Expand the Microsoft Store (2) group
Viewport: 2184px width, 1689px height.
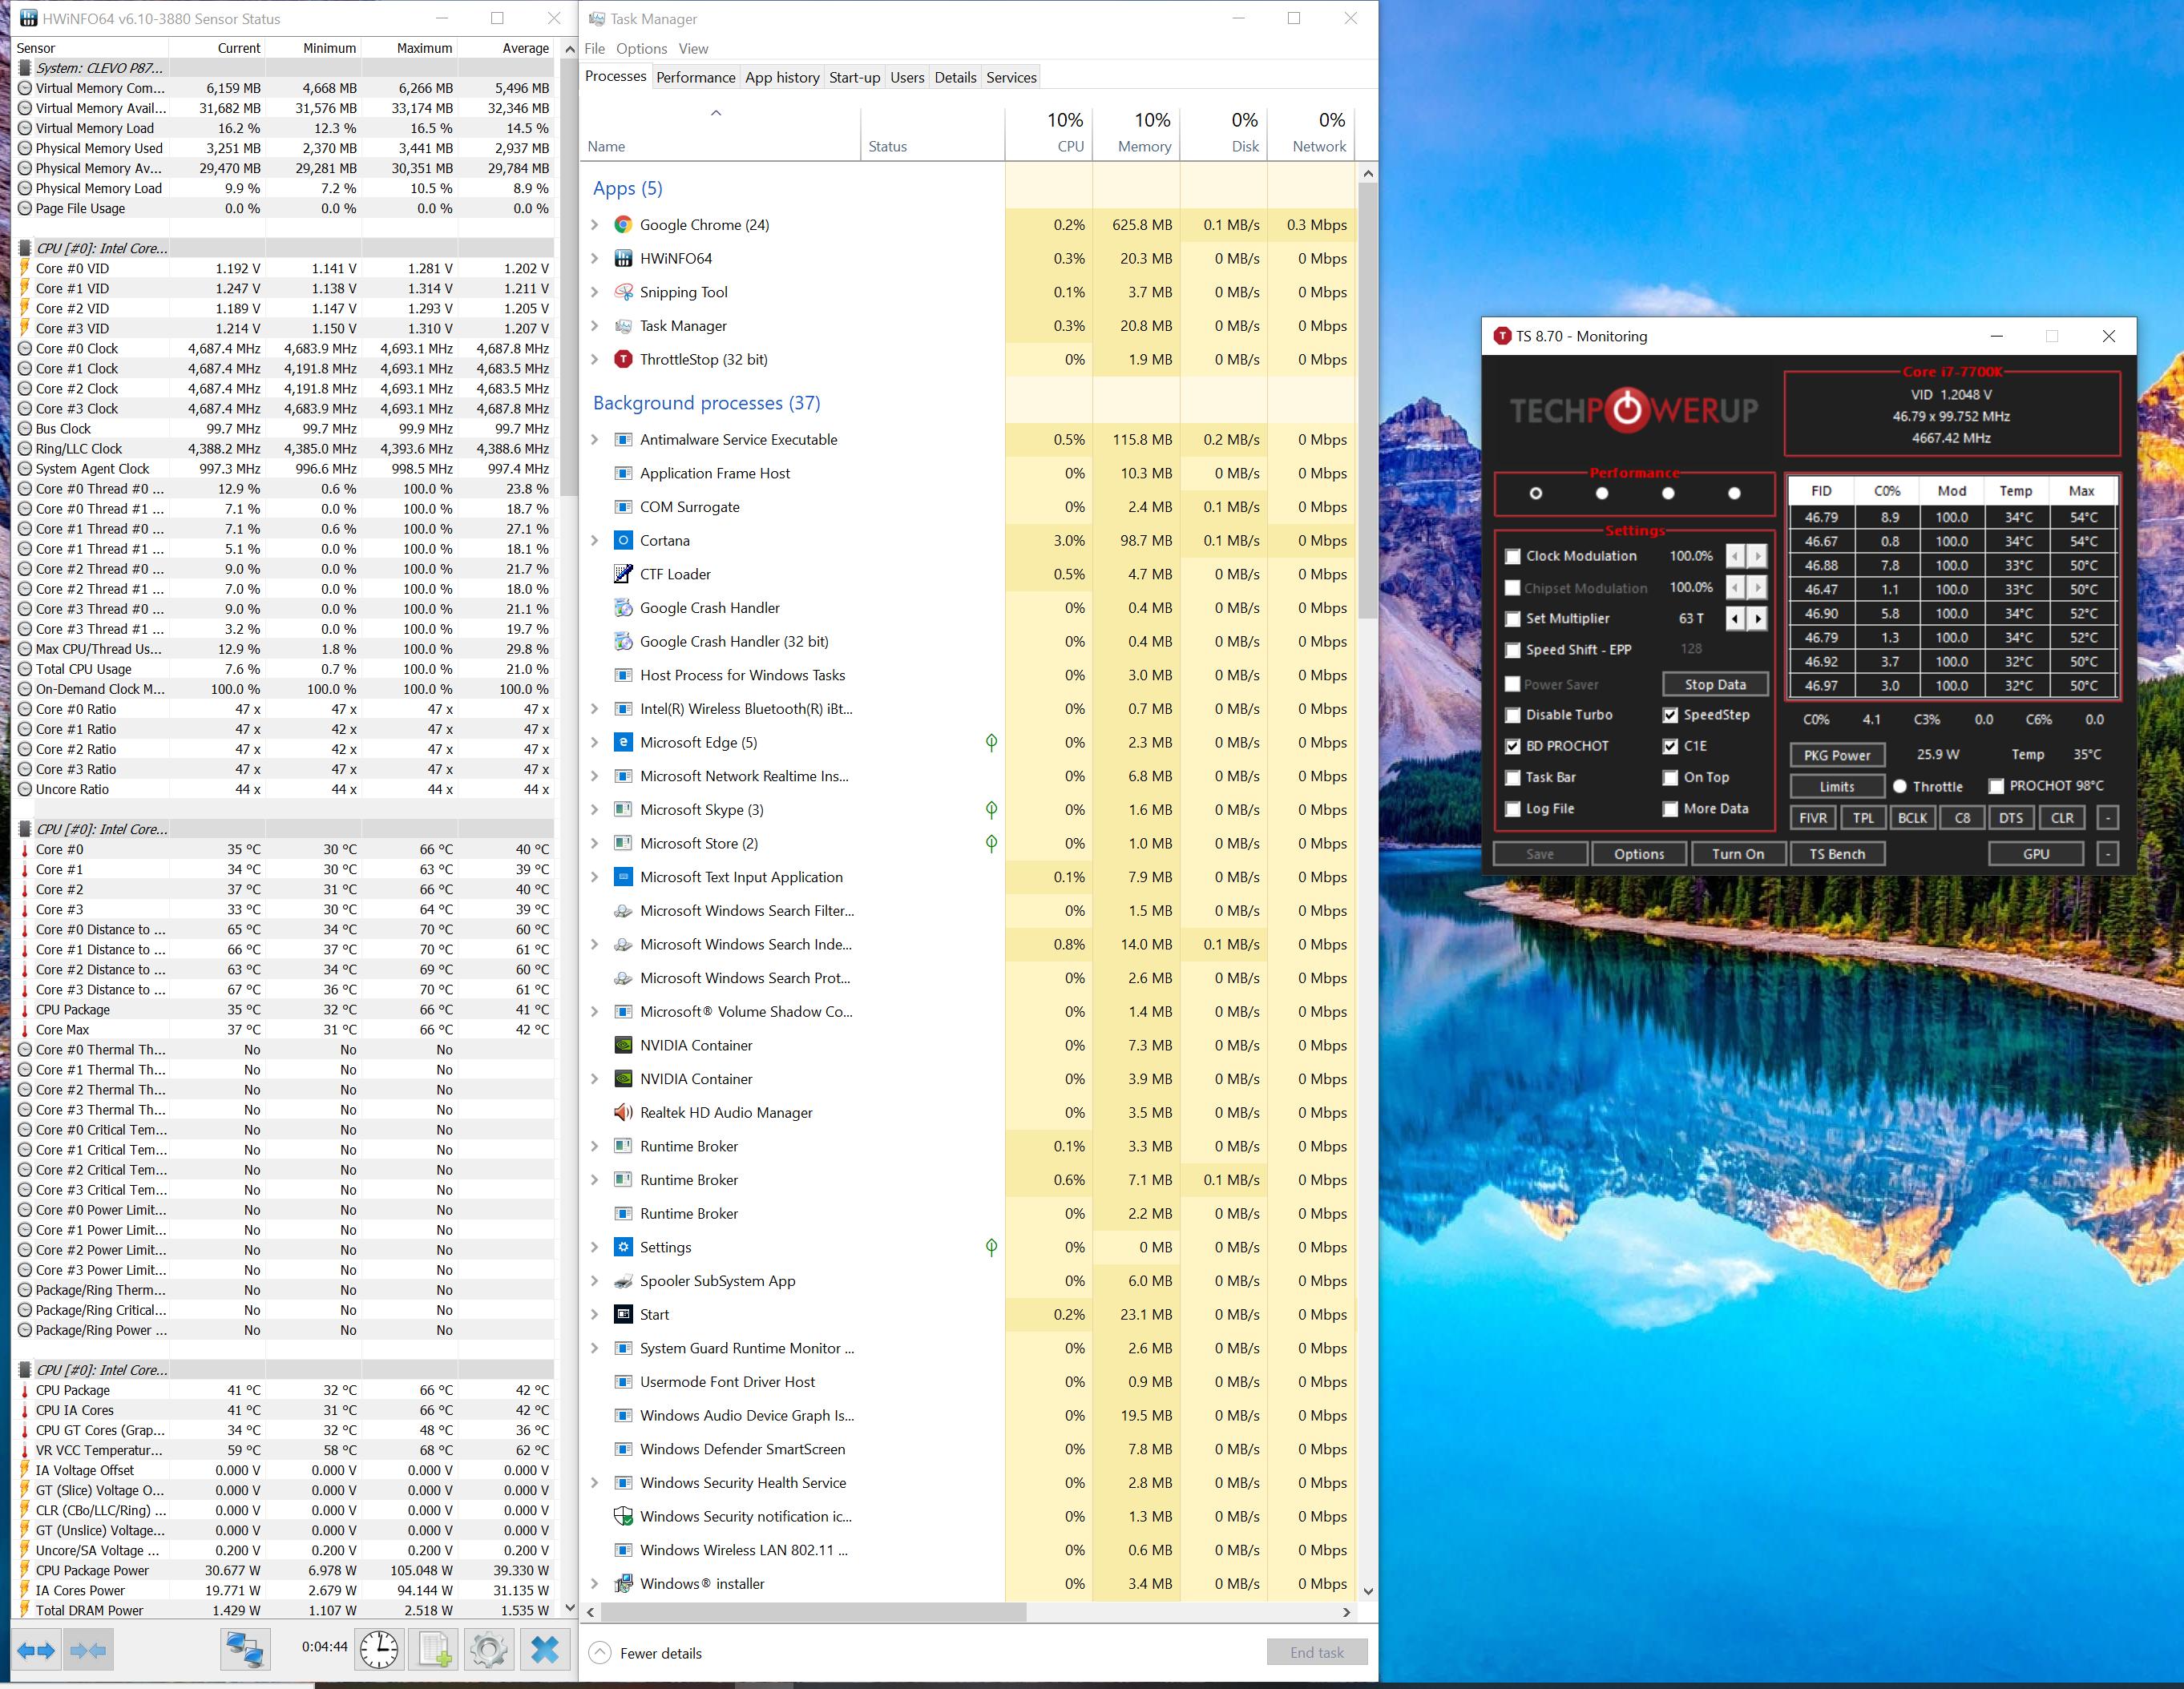(x=595, y=844)
